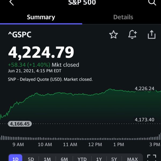161x161 pixels.
Task: Select the Summary tab
Action: [41, 17]
